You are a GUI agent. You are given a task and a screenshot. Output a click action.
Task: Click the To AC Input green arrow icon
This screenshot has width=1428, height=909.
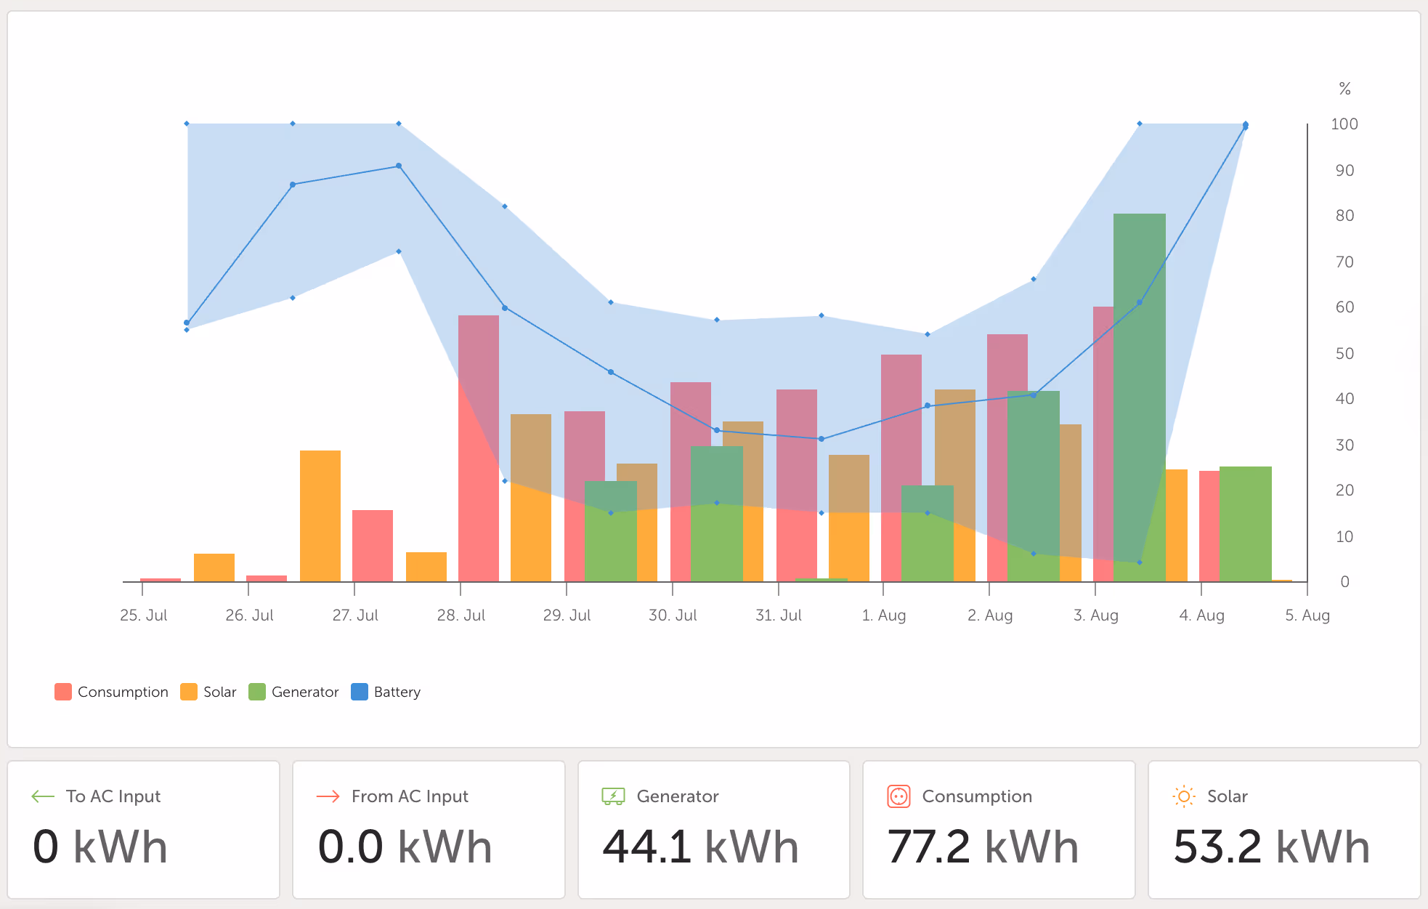click(x=43, y=796)
